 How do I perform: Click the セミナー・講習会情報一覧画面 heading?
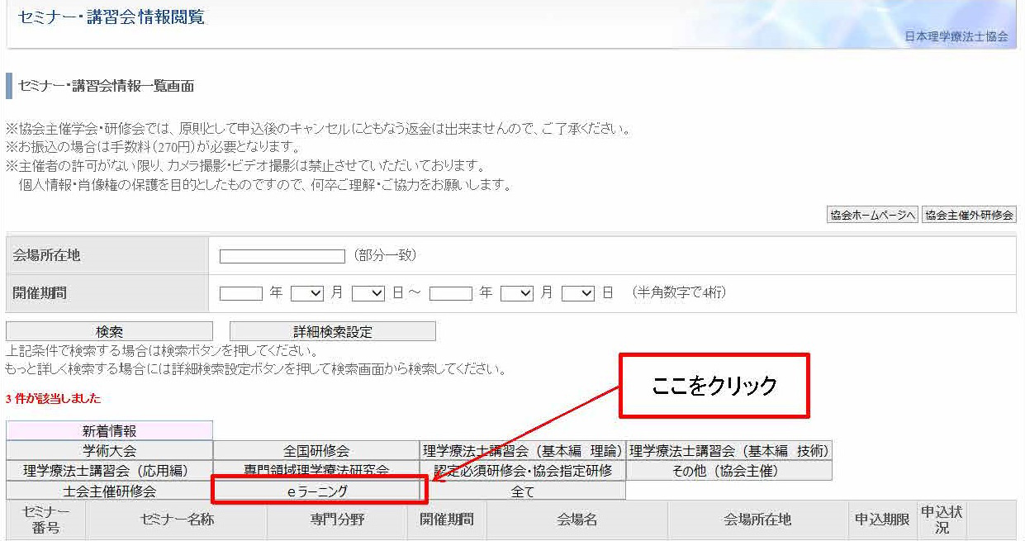(106, 86)
